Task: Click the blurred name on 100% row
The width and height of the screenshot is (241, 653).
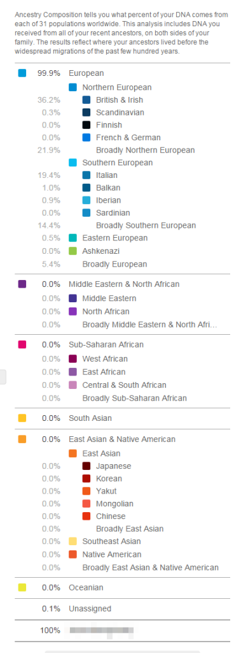Action: [x=101, y=631]
